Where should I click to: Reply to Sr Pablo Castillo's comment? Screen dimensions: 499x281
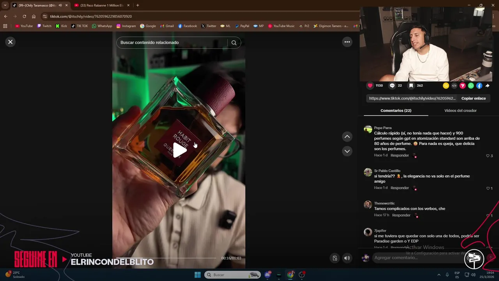click(400, 188)
